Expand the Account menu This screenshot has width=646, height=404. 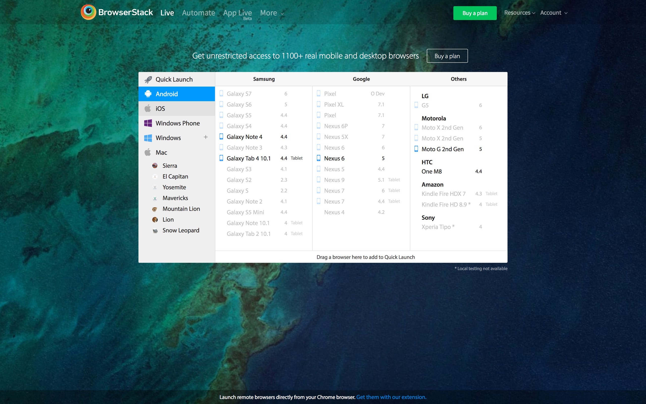[x=553, y=13]
